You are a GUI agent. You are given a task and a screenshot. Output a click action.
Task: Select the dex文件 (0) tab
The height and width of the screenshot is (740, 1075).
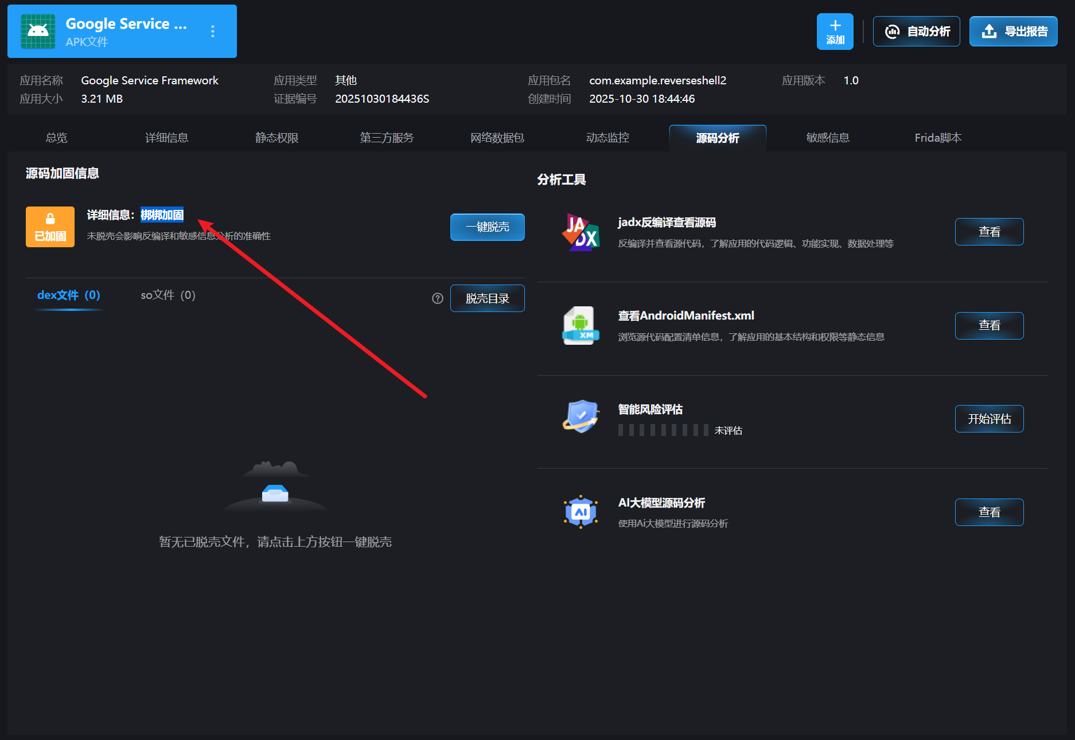[x=68, y=295]
